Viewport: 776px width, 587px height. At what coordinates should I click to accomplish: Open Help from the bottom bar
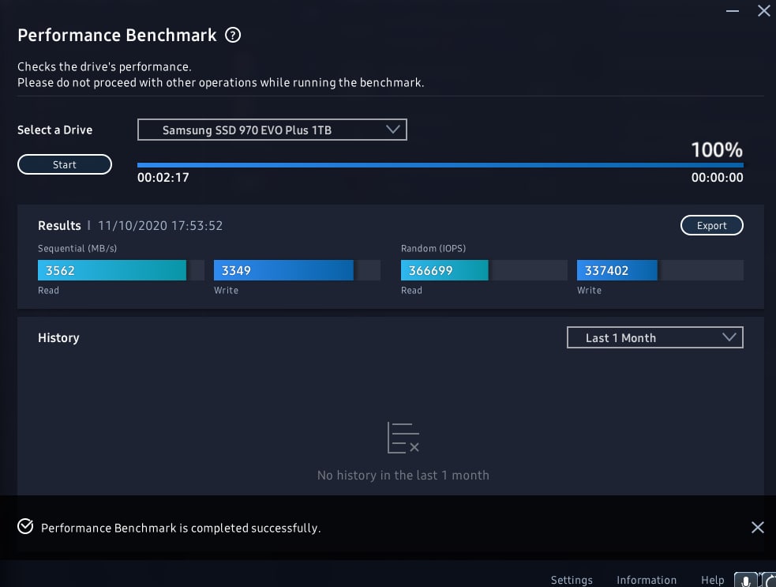click(x=712, y=580)
